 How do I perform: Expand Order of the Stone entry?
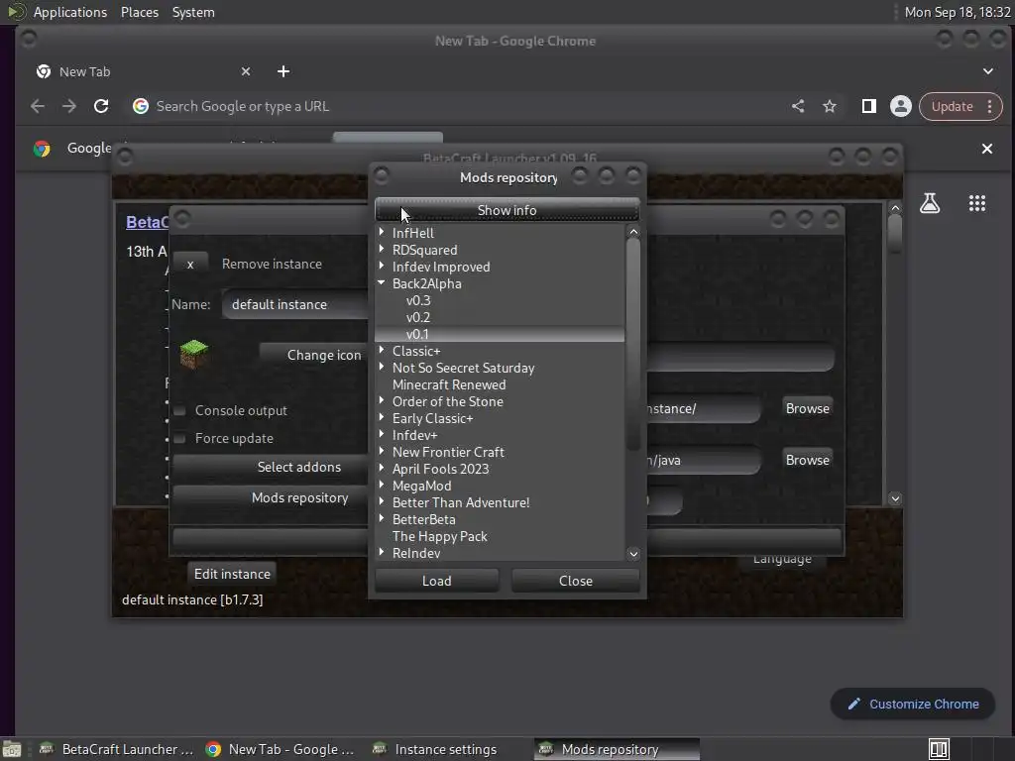(x=382, y=400)
